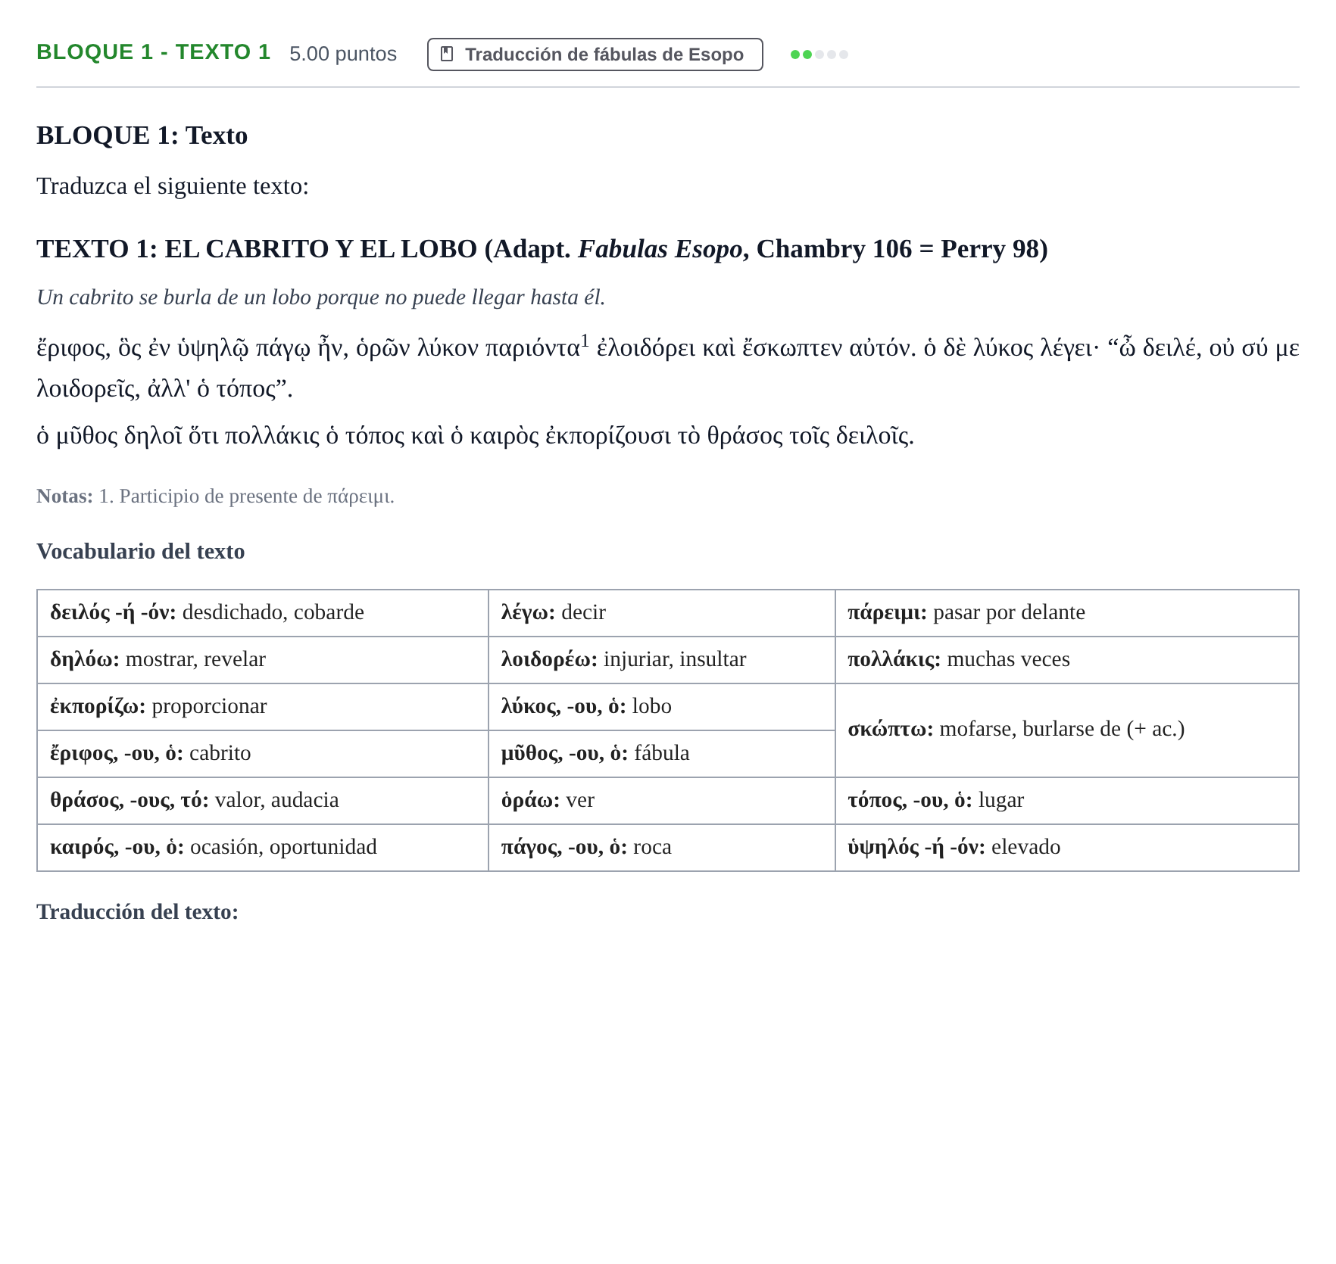
Task: Click the μῦθος: fábula cell
Action: click(662, 754)
